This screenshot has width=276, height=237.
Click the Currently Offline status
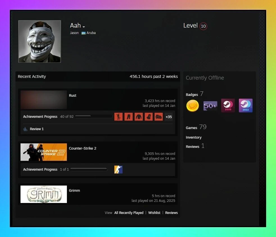click(205, 78)
